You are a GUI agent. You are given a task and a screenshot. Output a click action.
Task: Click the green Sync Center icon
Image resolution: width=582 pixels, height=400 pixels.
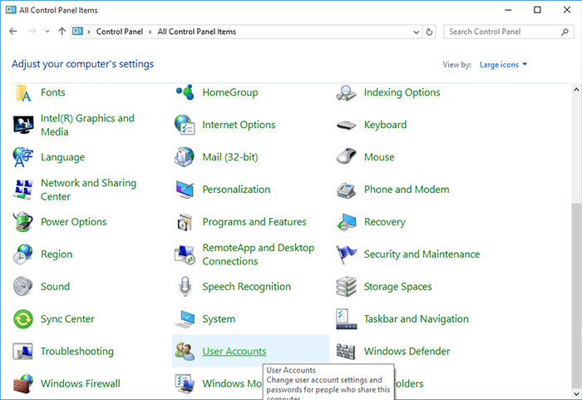click(23, 319)
